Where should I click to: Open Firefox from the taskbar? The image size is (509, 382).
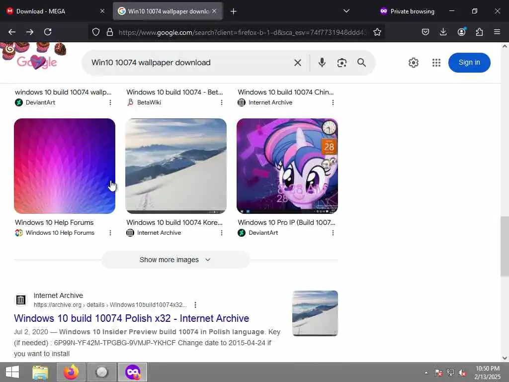(x=71, y=372)
